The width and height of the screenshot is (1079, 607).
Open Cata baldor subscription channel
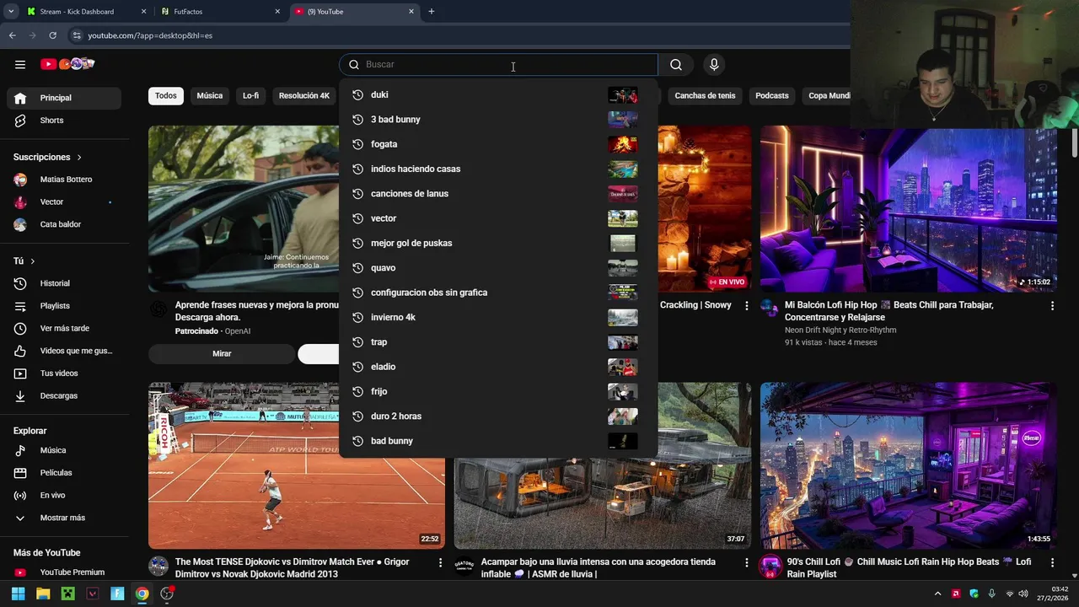pyautogui.click(x=64, y=224)
